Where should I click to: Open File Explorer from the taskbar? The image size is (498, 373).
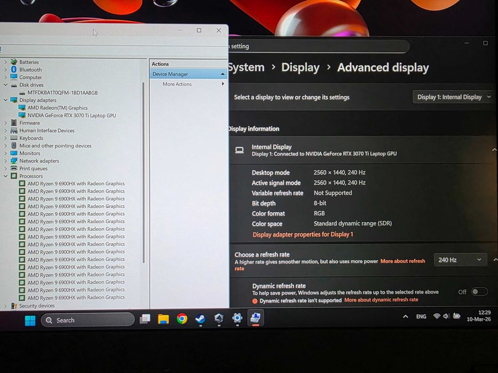[163, 319]
